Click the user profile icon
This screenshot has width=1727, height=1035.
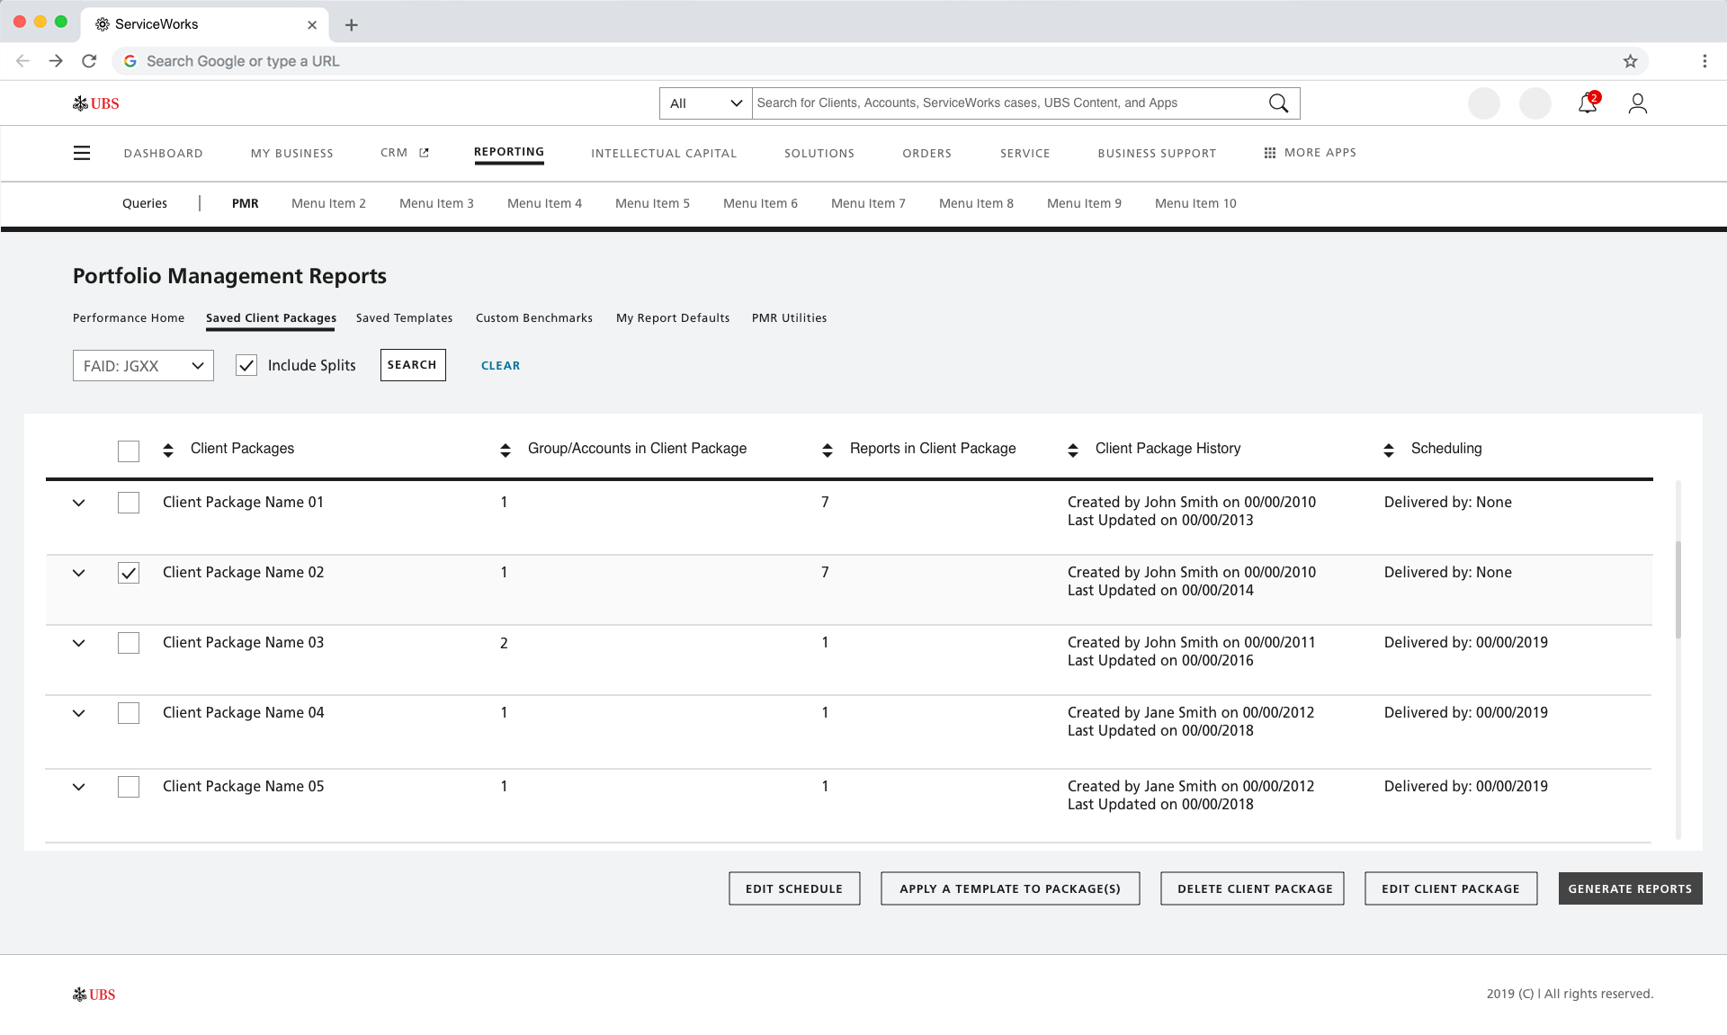coord(1637,104)
